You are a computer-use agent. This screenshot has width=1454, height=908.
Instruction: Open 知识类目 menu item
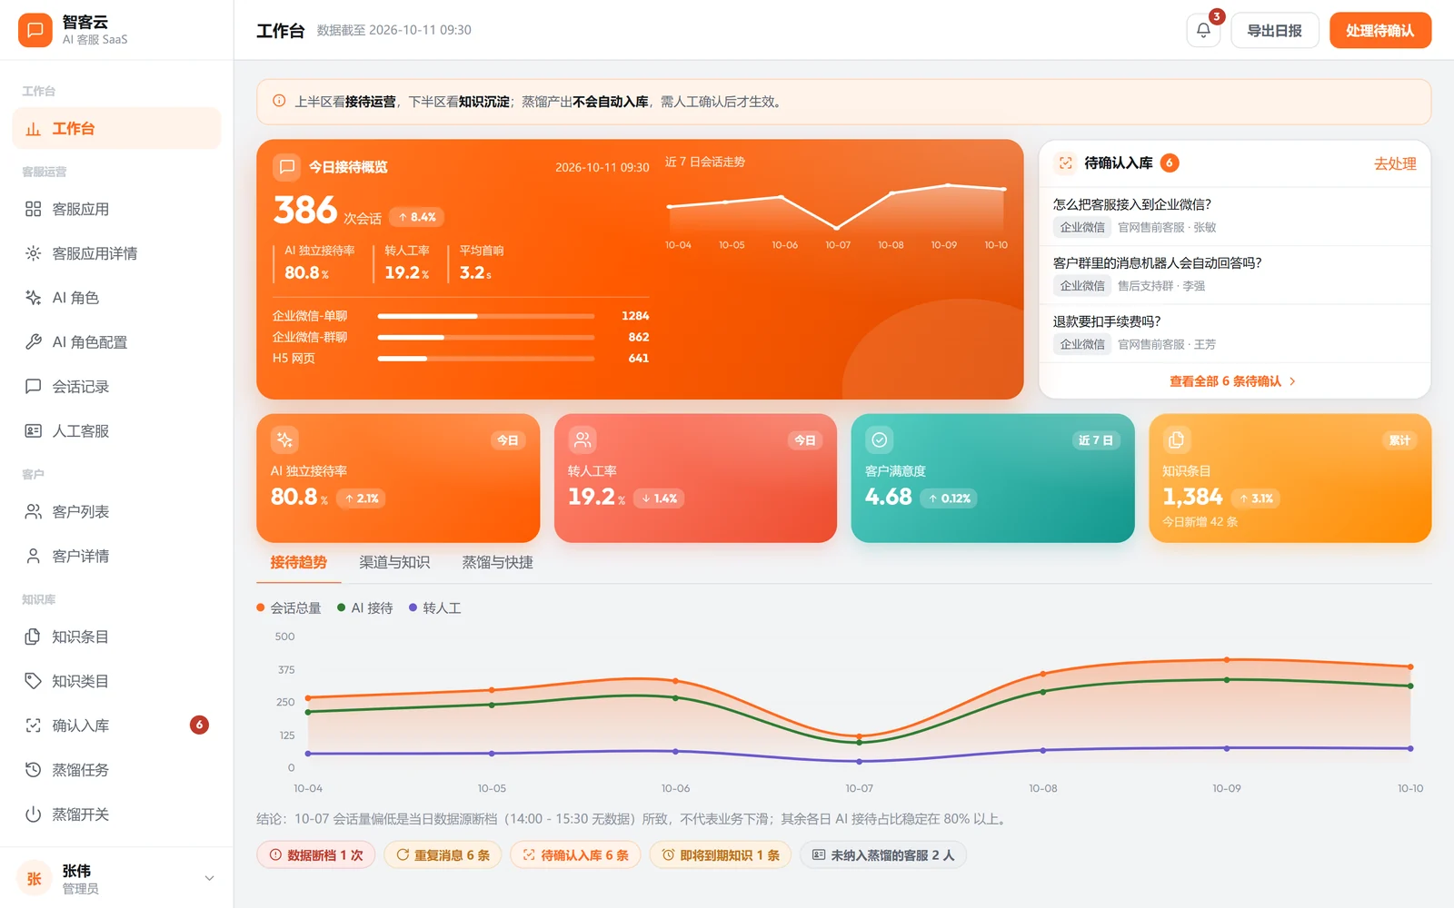point(116,681)
